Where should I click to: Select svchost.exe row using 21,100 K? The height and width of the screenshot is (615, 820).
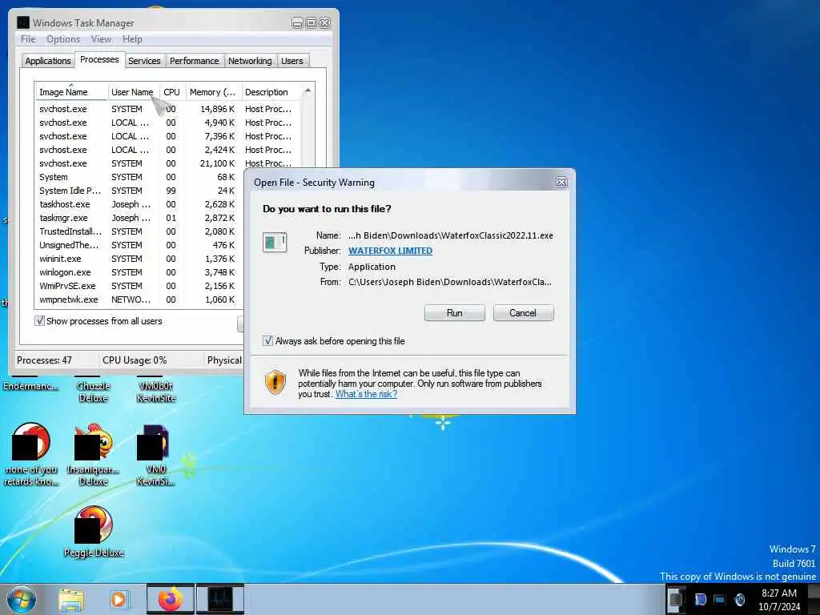click(168, 163)
